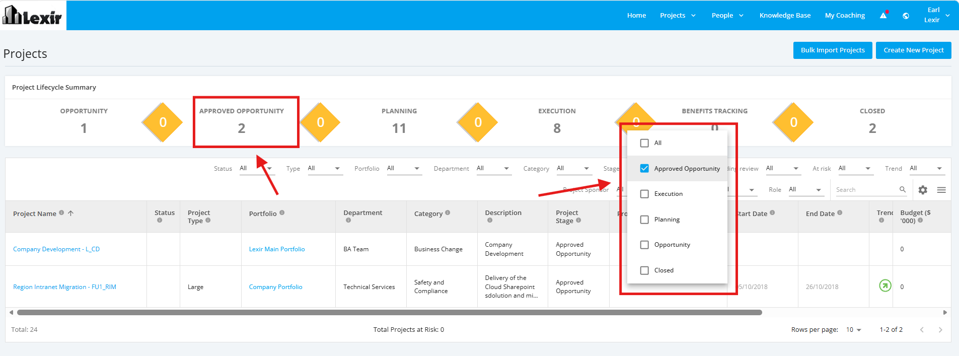
Task: Go to next page arrow
Action: 940,330
